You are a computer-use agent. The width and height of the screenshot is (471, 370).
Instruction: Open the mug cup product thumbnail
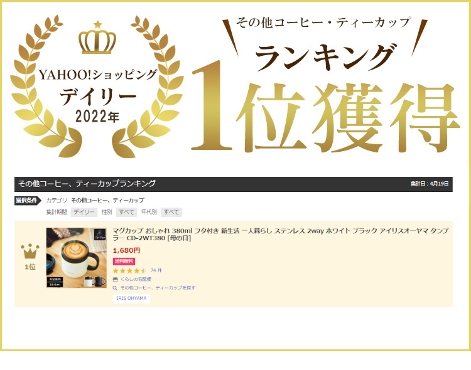point(76,258)
